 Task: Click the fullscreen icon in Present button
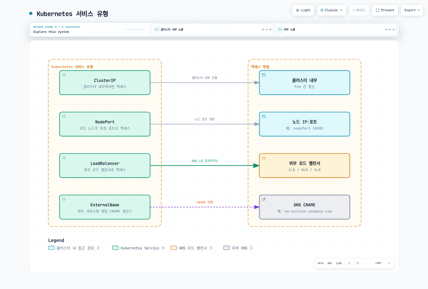tap(377, 10)
